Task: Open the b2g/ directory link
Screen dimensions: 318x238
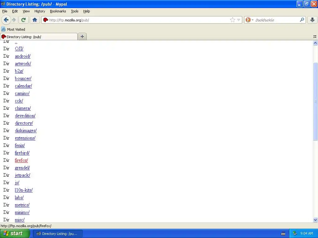Action: tap(19, 71)
